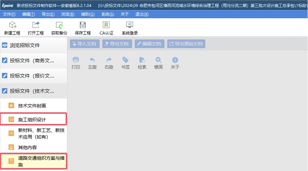
Task: Select the 其他内容 item
Action: pos(34,147)
